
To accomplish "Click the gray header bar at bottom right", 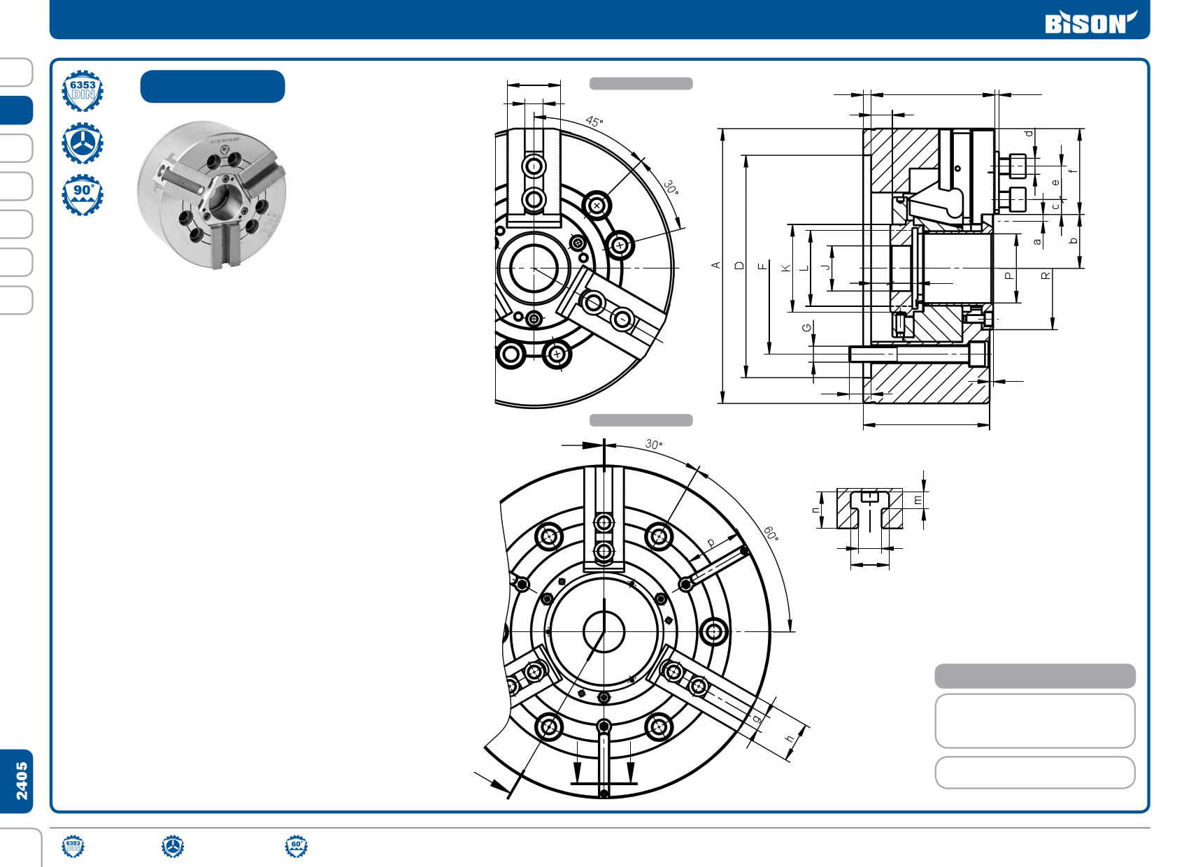I will [1034, 676].
